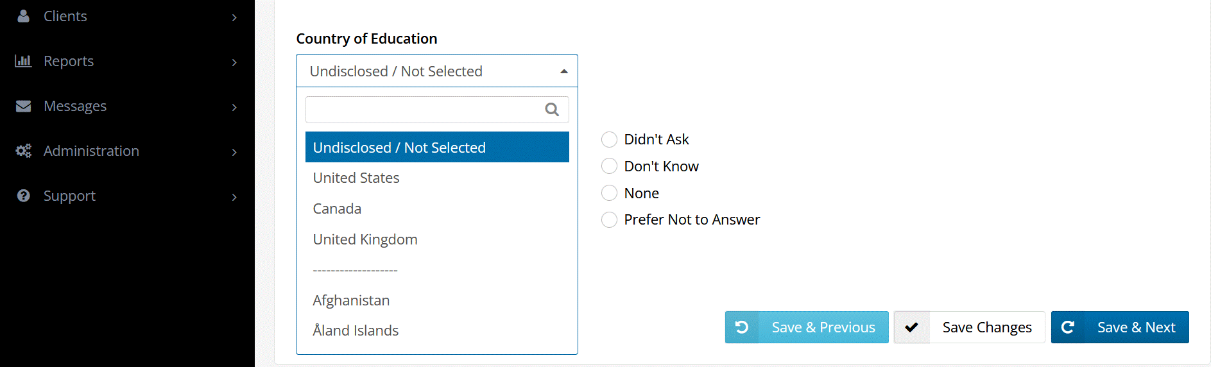Viewport: 1211px width, 367px height.
Task: Select the Didn't Ask radio button
Action: point(609,139)
